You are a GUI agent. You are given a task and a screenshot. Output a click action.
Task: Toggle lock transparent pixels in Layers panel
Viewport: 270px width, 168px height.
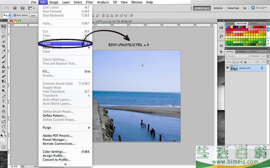click(x=234, y=62)
